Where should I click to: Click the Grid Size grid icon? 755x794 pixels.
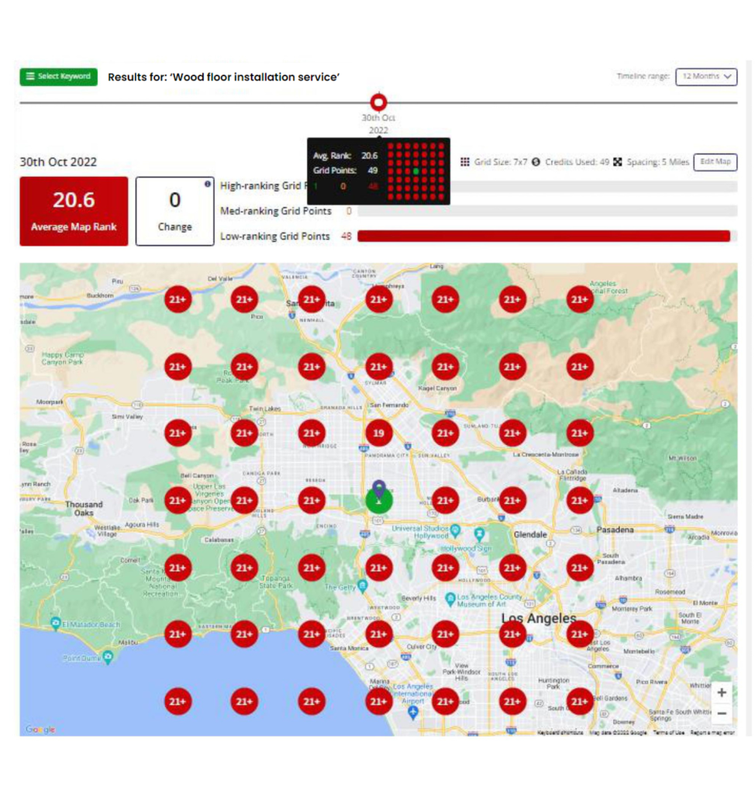click(x=465, y=162)
